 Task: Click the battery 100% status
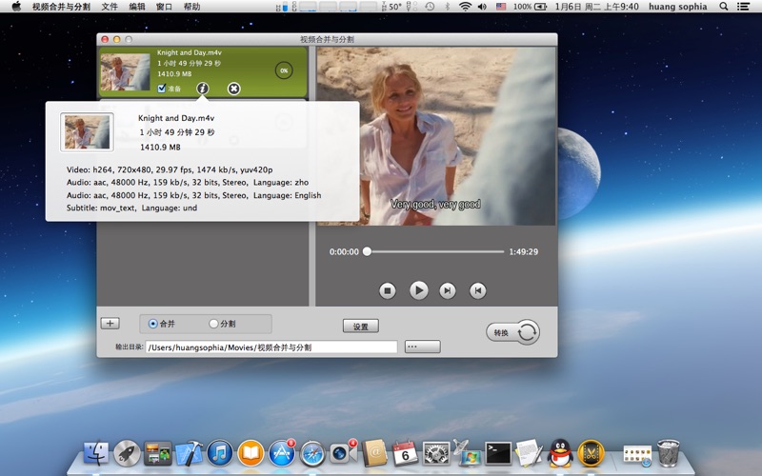point(530,7)
